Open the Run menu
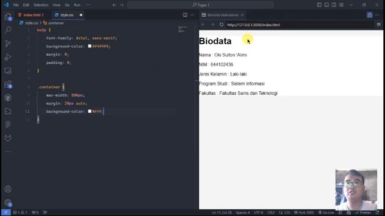 pyautogui.click(x=77, y=5)
